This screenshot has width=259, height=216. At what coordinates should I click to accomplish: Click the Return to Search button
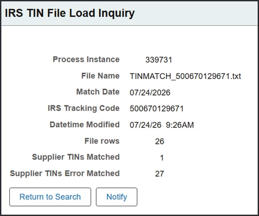[50, 197]
